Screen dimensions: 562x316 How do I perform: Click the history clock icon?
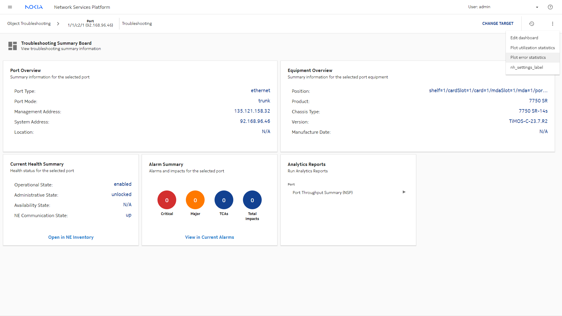[x=532, y=24]
